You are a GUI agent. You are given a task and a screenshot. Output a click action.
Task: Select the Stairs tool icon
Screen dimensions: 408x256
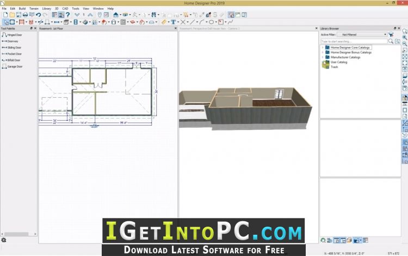click(x=85, y=22)
